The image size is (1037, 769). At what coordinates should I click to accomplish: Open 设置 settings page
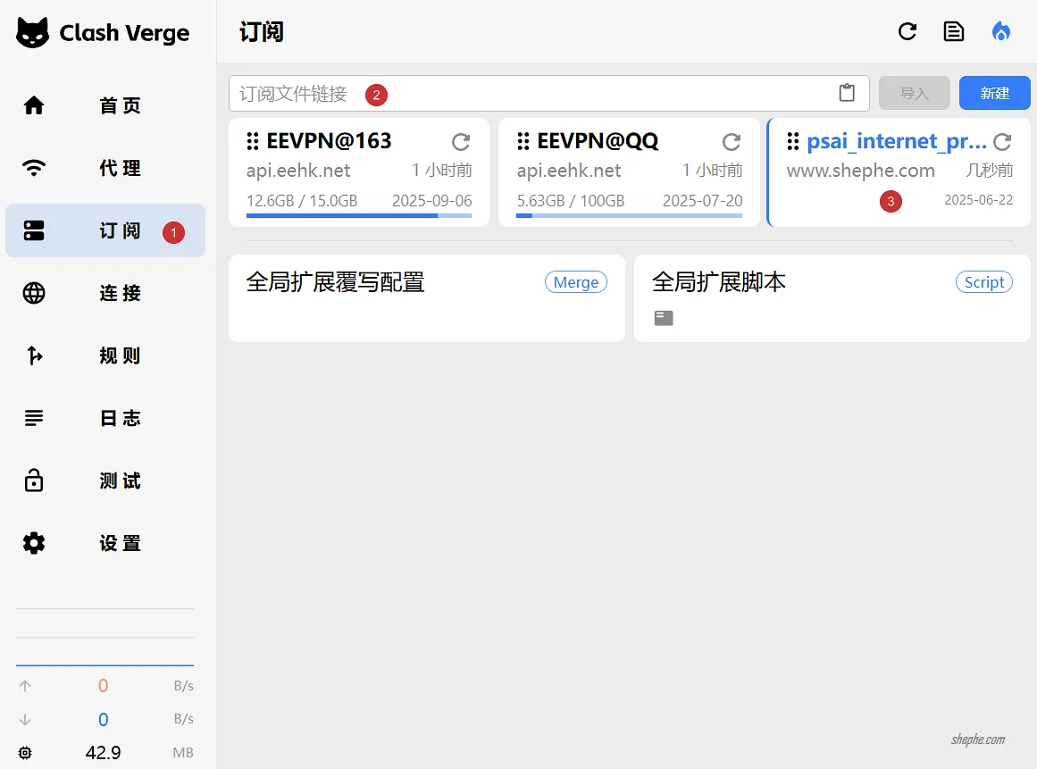point(105,543)
